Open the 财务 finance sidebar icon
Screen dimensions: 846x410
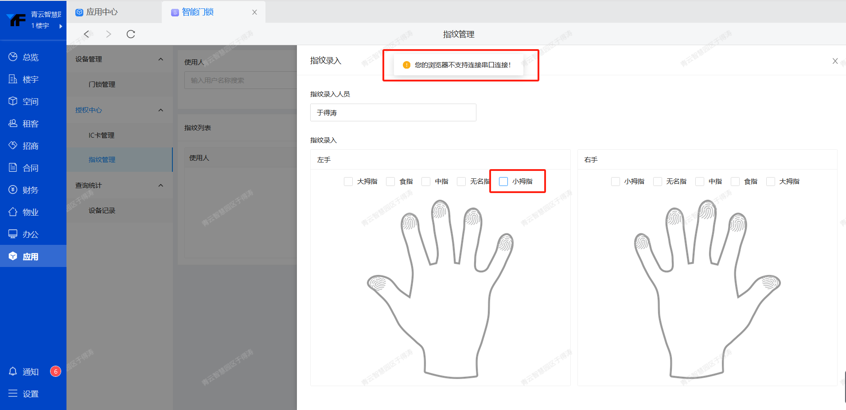[x=13, y=190]
